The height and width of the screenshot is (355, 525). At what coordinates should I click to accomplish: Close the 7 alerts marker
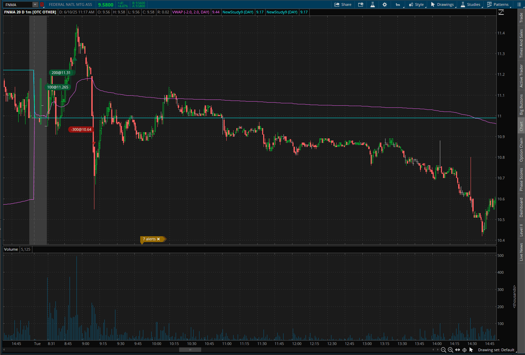(x=158, y=239)
